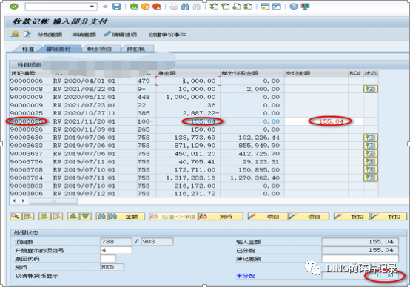Click the status icon in row 90003756
Image resolution: width=410 pixels, height=287 pixels.
[371, 162]
